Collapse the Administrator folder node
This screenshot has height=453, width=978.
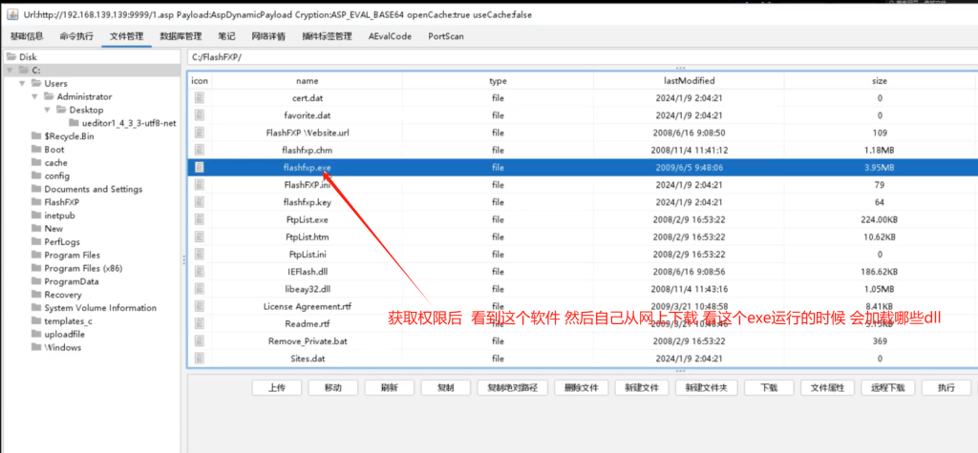pos(34,96)
